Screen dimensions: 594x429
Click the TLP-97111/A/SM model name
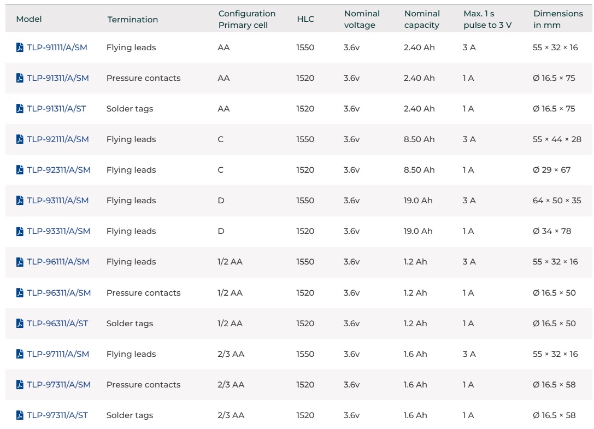pos(57,354)
